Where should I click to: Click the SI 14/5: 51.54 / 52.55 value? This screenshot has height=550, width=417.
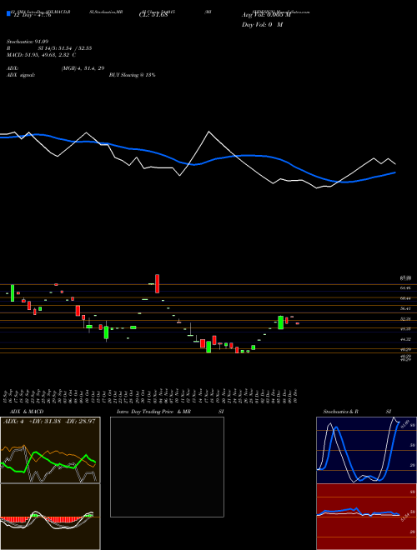click(65, 48)
